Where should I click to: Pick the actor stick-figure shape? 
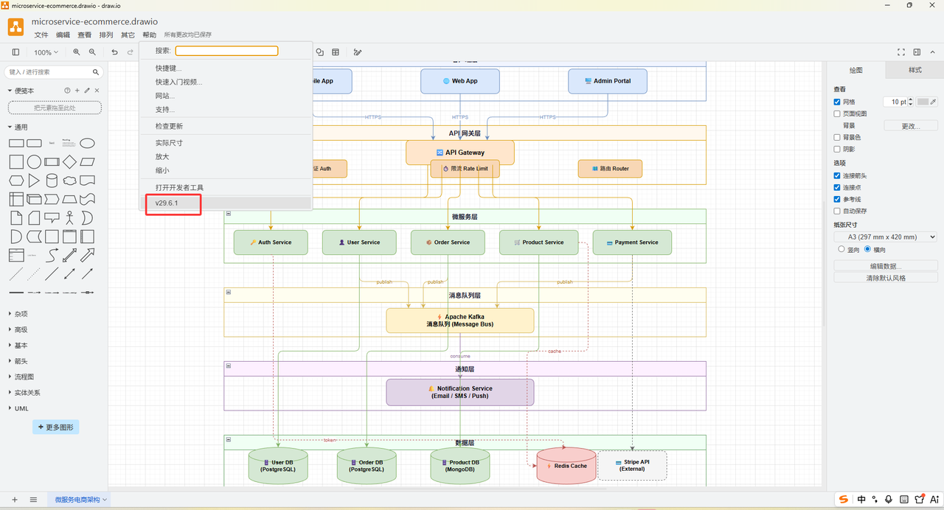click(69, 217)
